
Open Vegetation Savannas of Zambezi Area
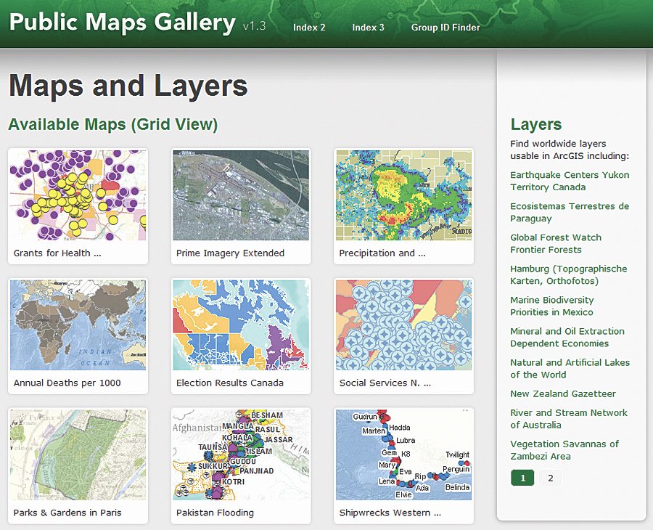[x=564, y=450]
